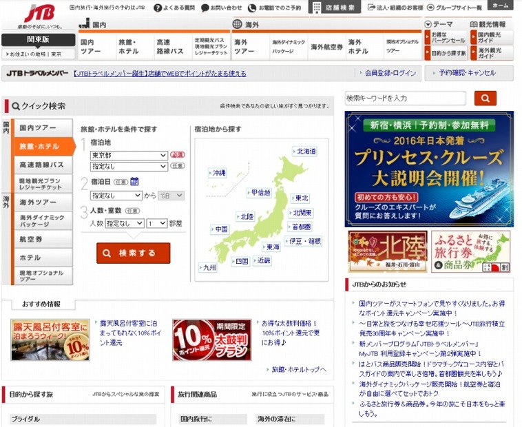Click the JTB logo
The image size is (522, 427).
[40, 14]
